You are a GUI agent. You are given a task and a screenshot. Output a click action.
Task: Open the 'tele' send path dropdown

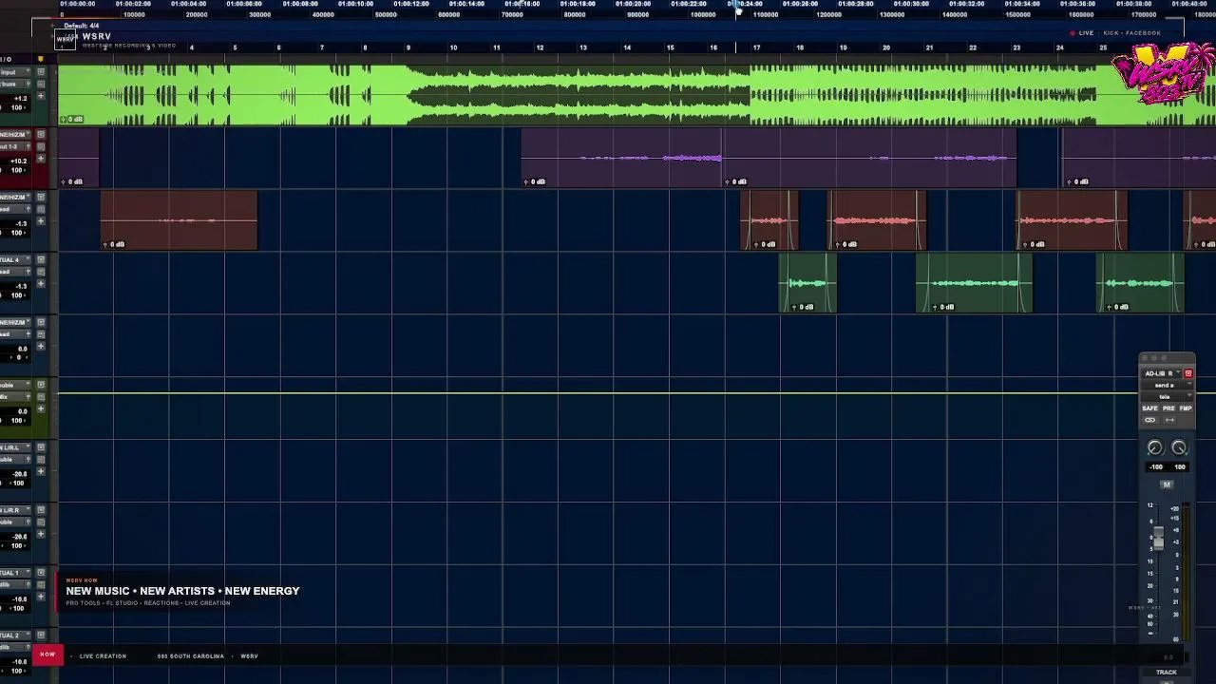[1166, 396]
